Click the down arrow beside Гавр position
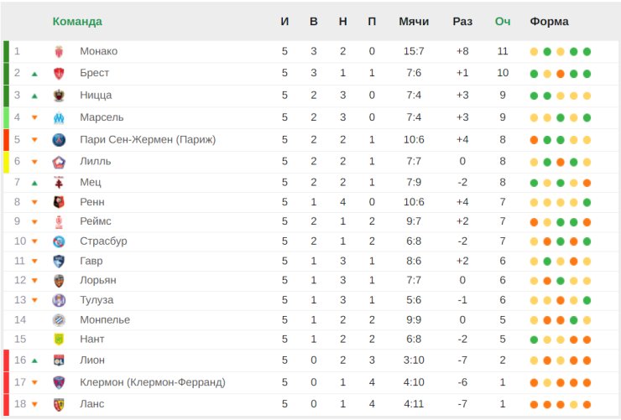621x420 pixels. (34, 261)
